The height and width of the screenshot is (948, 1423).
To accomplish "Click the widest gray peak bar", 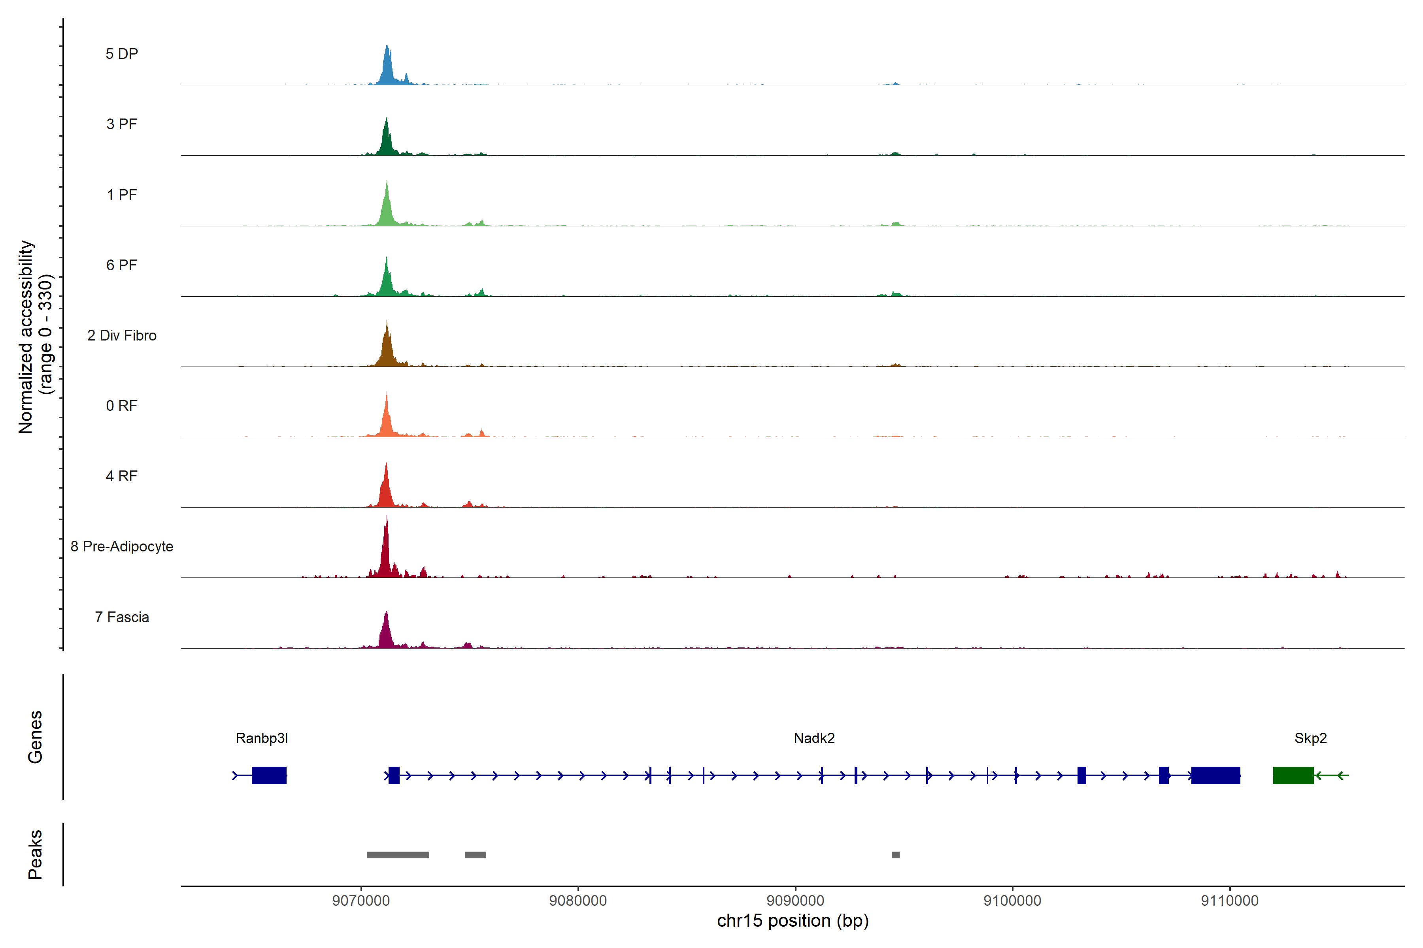I will click(x=398, y=855).
